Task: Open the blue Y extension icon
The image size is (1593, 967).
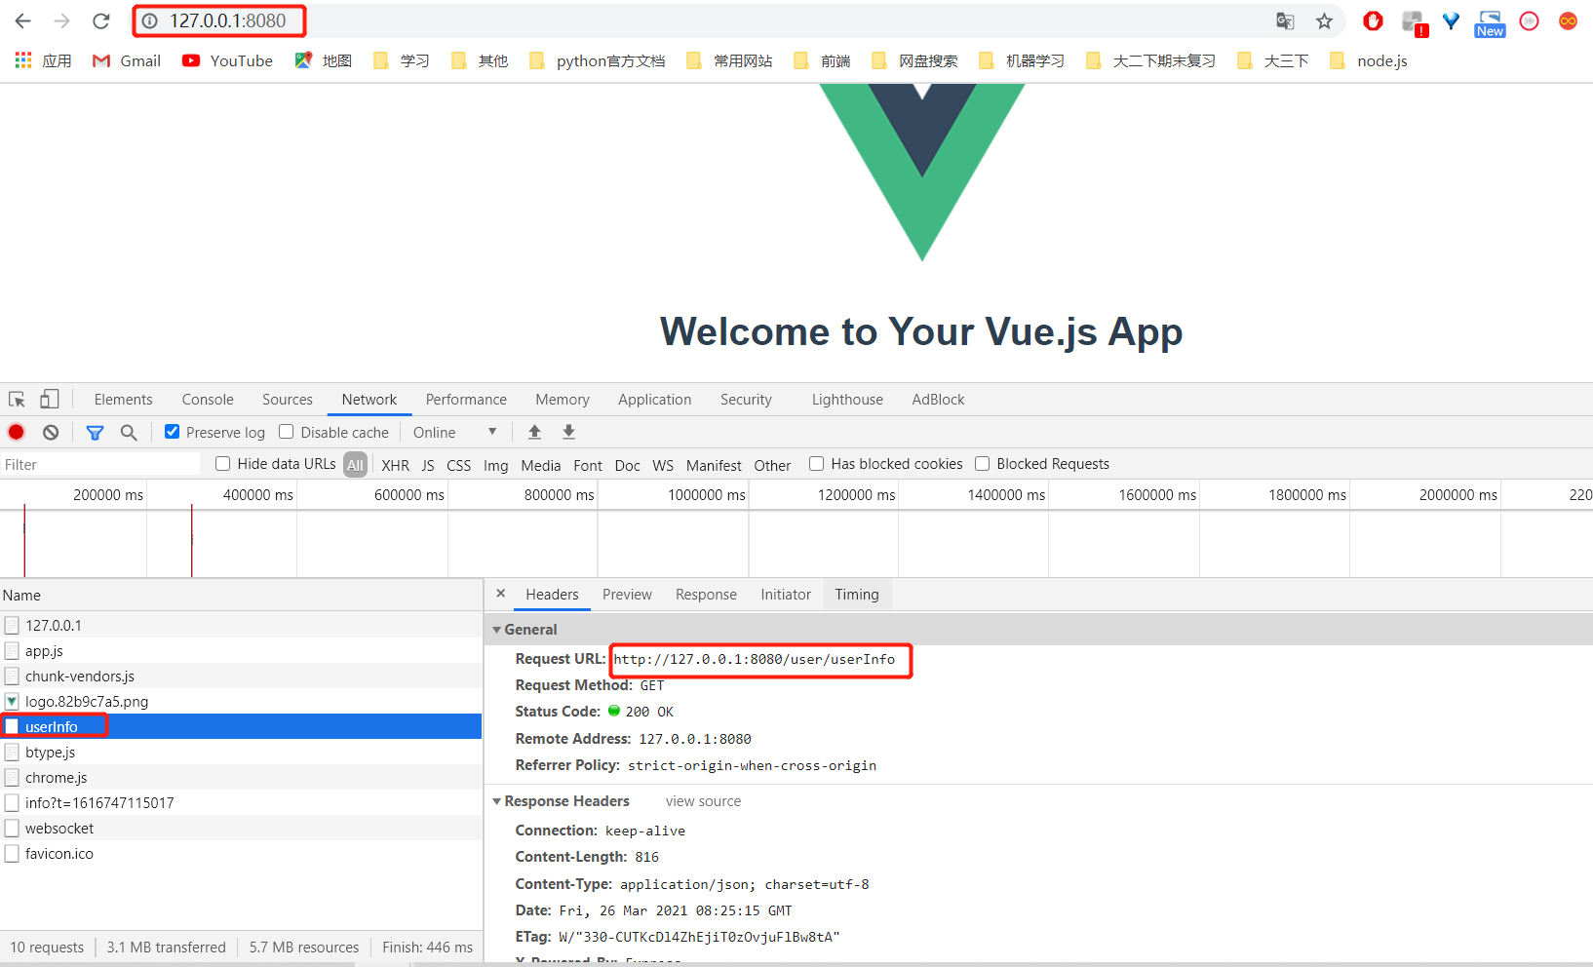Action: [1451, 20]
